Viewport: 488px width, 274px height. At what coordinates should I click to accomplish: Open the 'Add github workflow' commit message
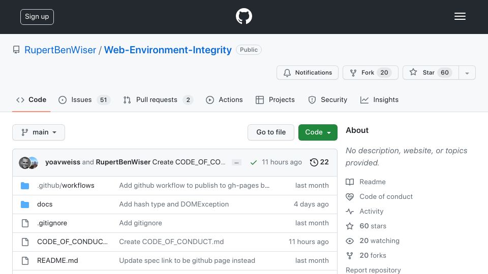tap(194, 186)
